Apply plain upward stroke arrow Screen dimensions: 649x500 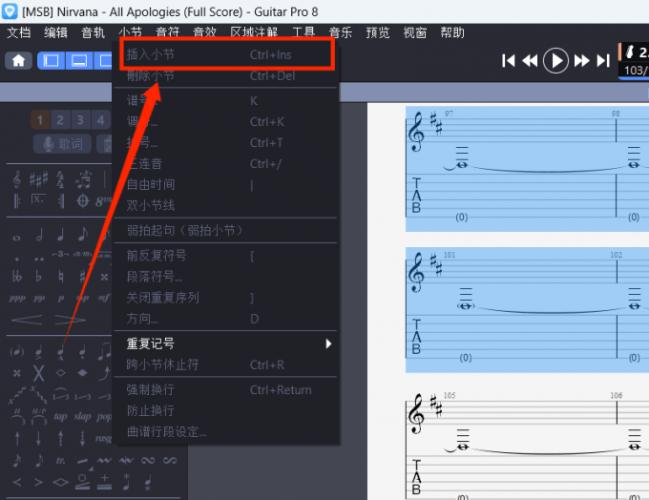pyautogui.click(x=17, y=438)
